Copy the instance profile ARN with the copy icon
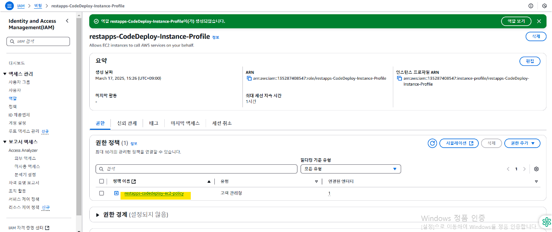This screenshot has width=552, height=232. tap(399, 79)
